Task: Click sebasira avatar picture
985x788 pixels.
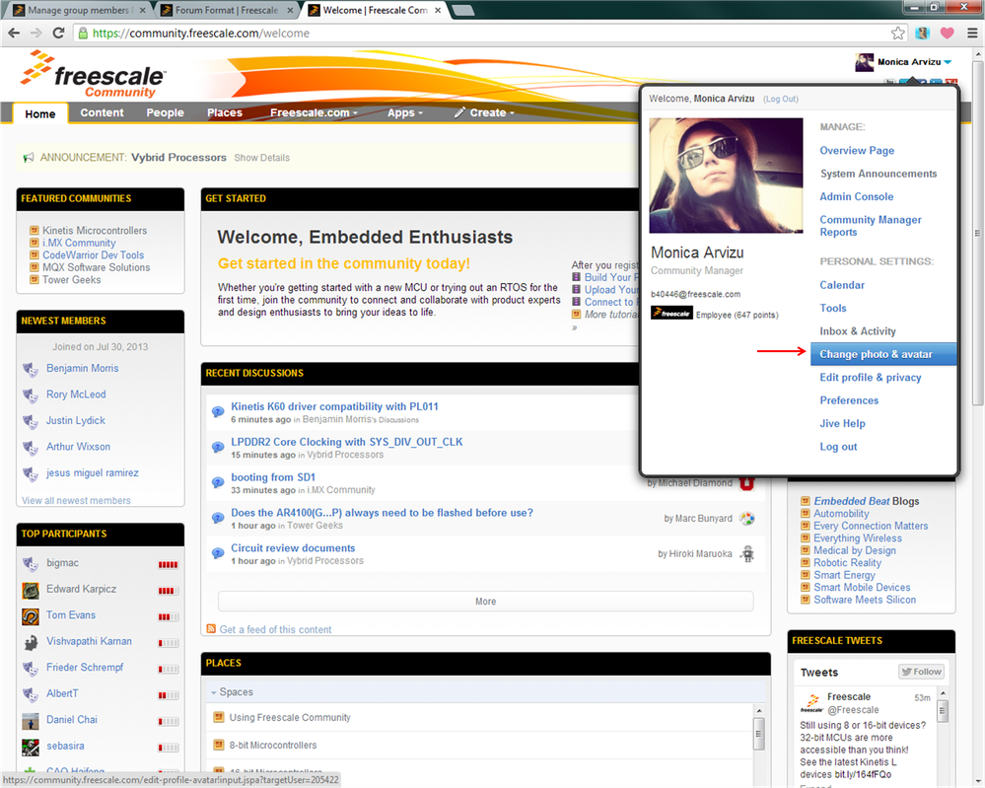Action: point(31,748)
